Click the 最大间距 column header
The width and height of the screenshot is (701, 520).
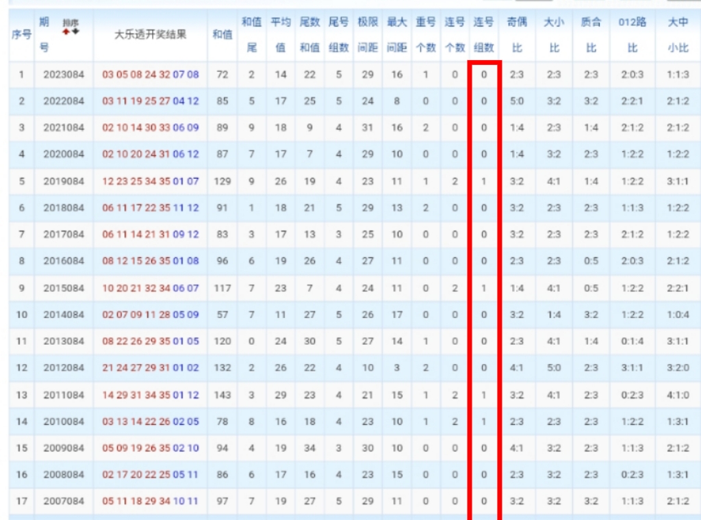[396, 34]
